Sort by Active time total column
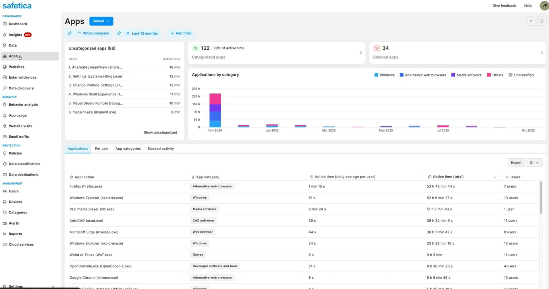Screen dimensions: 549x289 (448, 177)
